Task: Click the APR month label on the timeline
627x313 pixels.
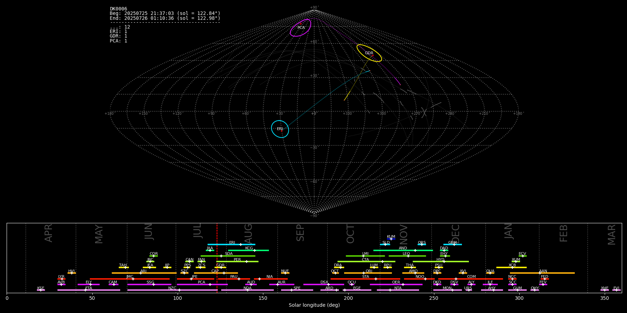Action: click(48, 233)
